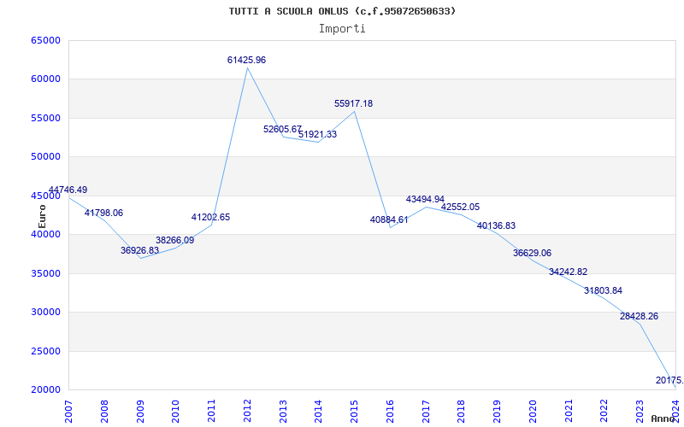Select data label 43494.94

point(425,199)
